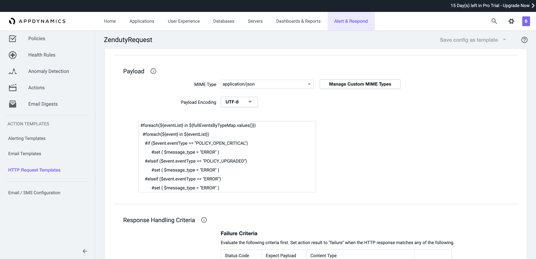Click the POLICY_OPEN_CRITICAL line in payload
Viewport: 536px width, 259px height.
[x=196, y=143]
